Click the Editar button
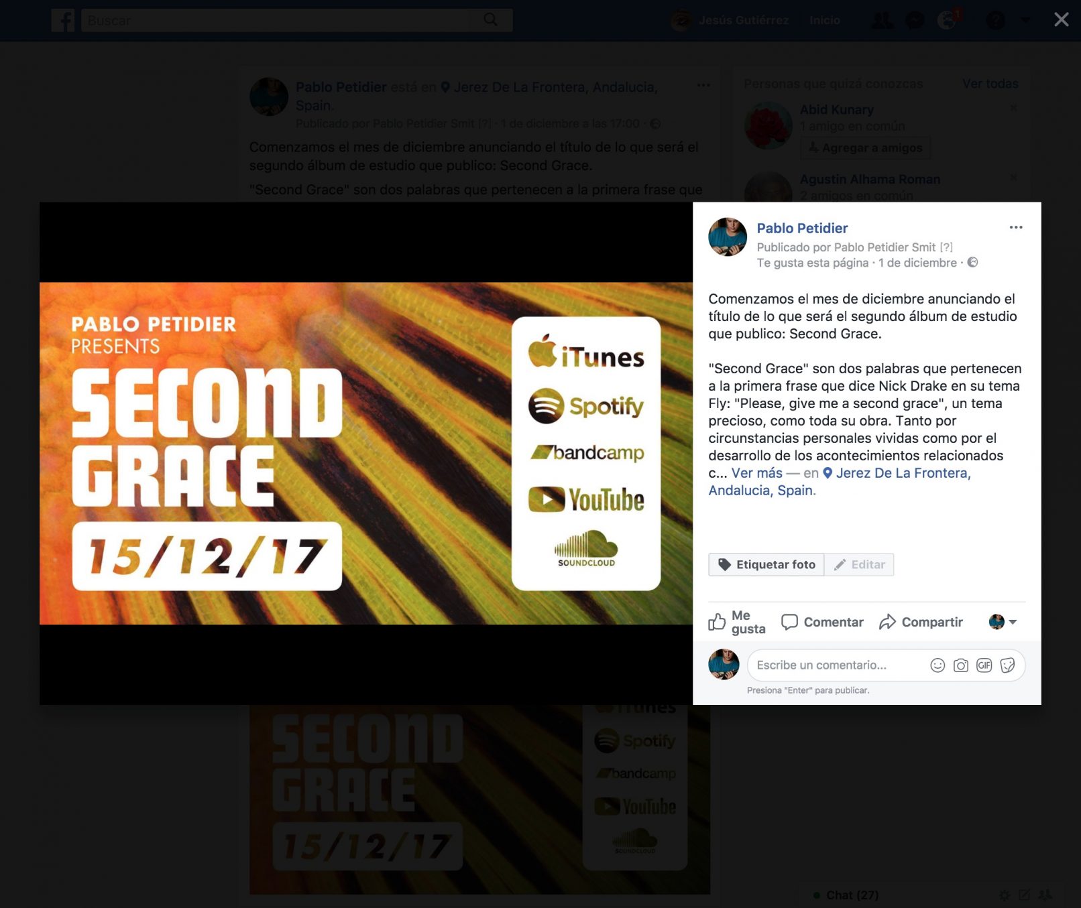 [x=859, y=564]
